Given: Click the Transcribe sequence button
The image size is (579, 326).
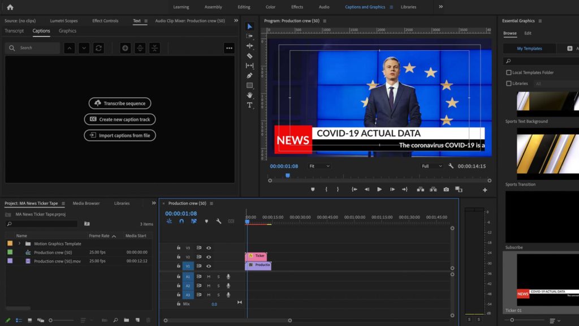Looking at the screenshot, I should pyautogui.click(x=120, y=104).
